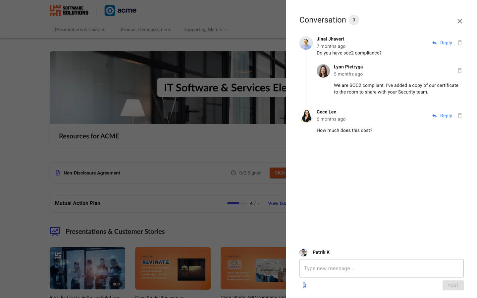Click the Software Solutions logo
The height and width of the screenshot is (298, 477).
coord(69,11)
